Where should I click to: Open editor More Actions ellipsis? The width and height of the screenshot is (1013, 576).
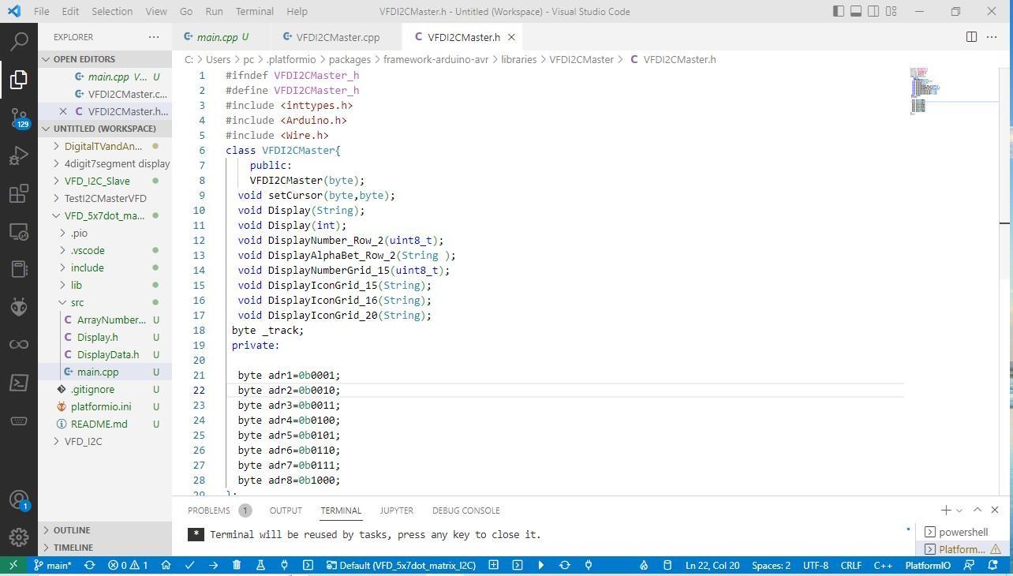[992, 37]
